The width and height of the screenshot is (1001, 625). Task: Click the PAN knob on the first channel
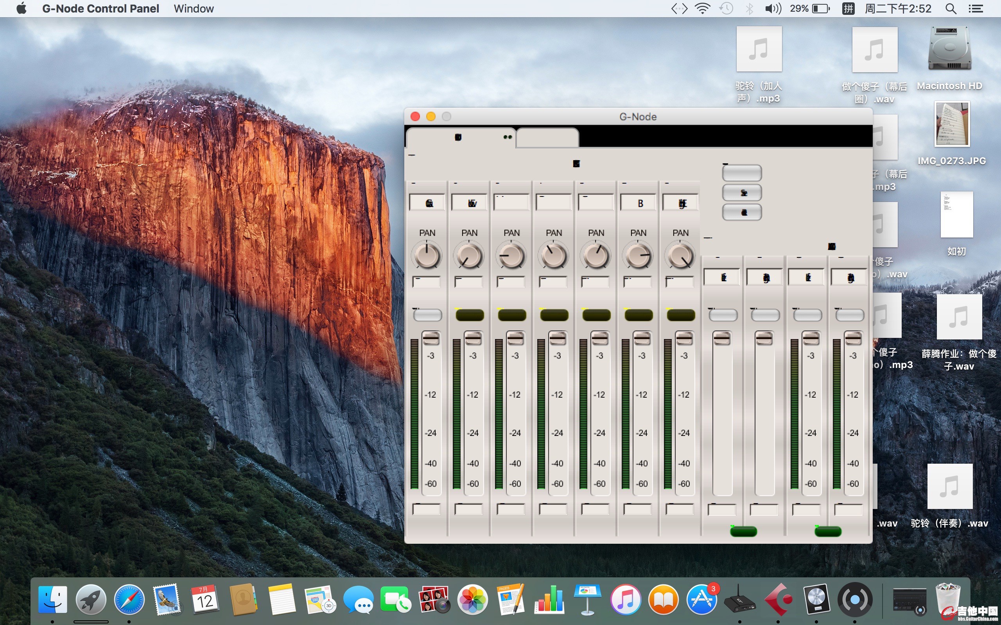click(x=427, y=256)
